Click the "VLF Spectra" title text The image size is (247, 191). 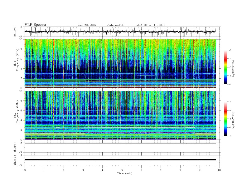(35, 25)
